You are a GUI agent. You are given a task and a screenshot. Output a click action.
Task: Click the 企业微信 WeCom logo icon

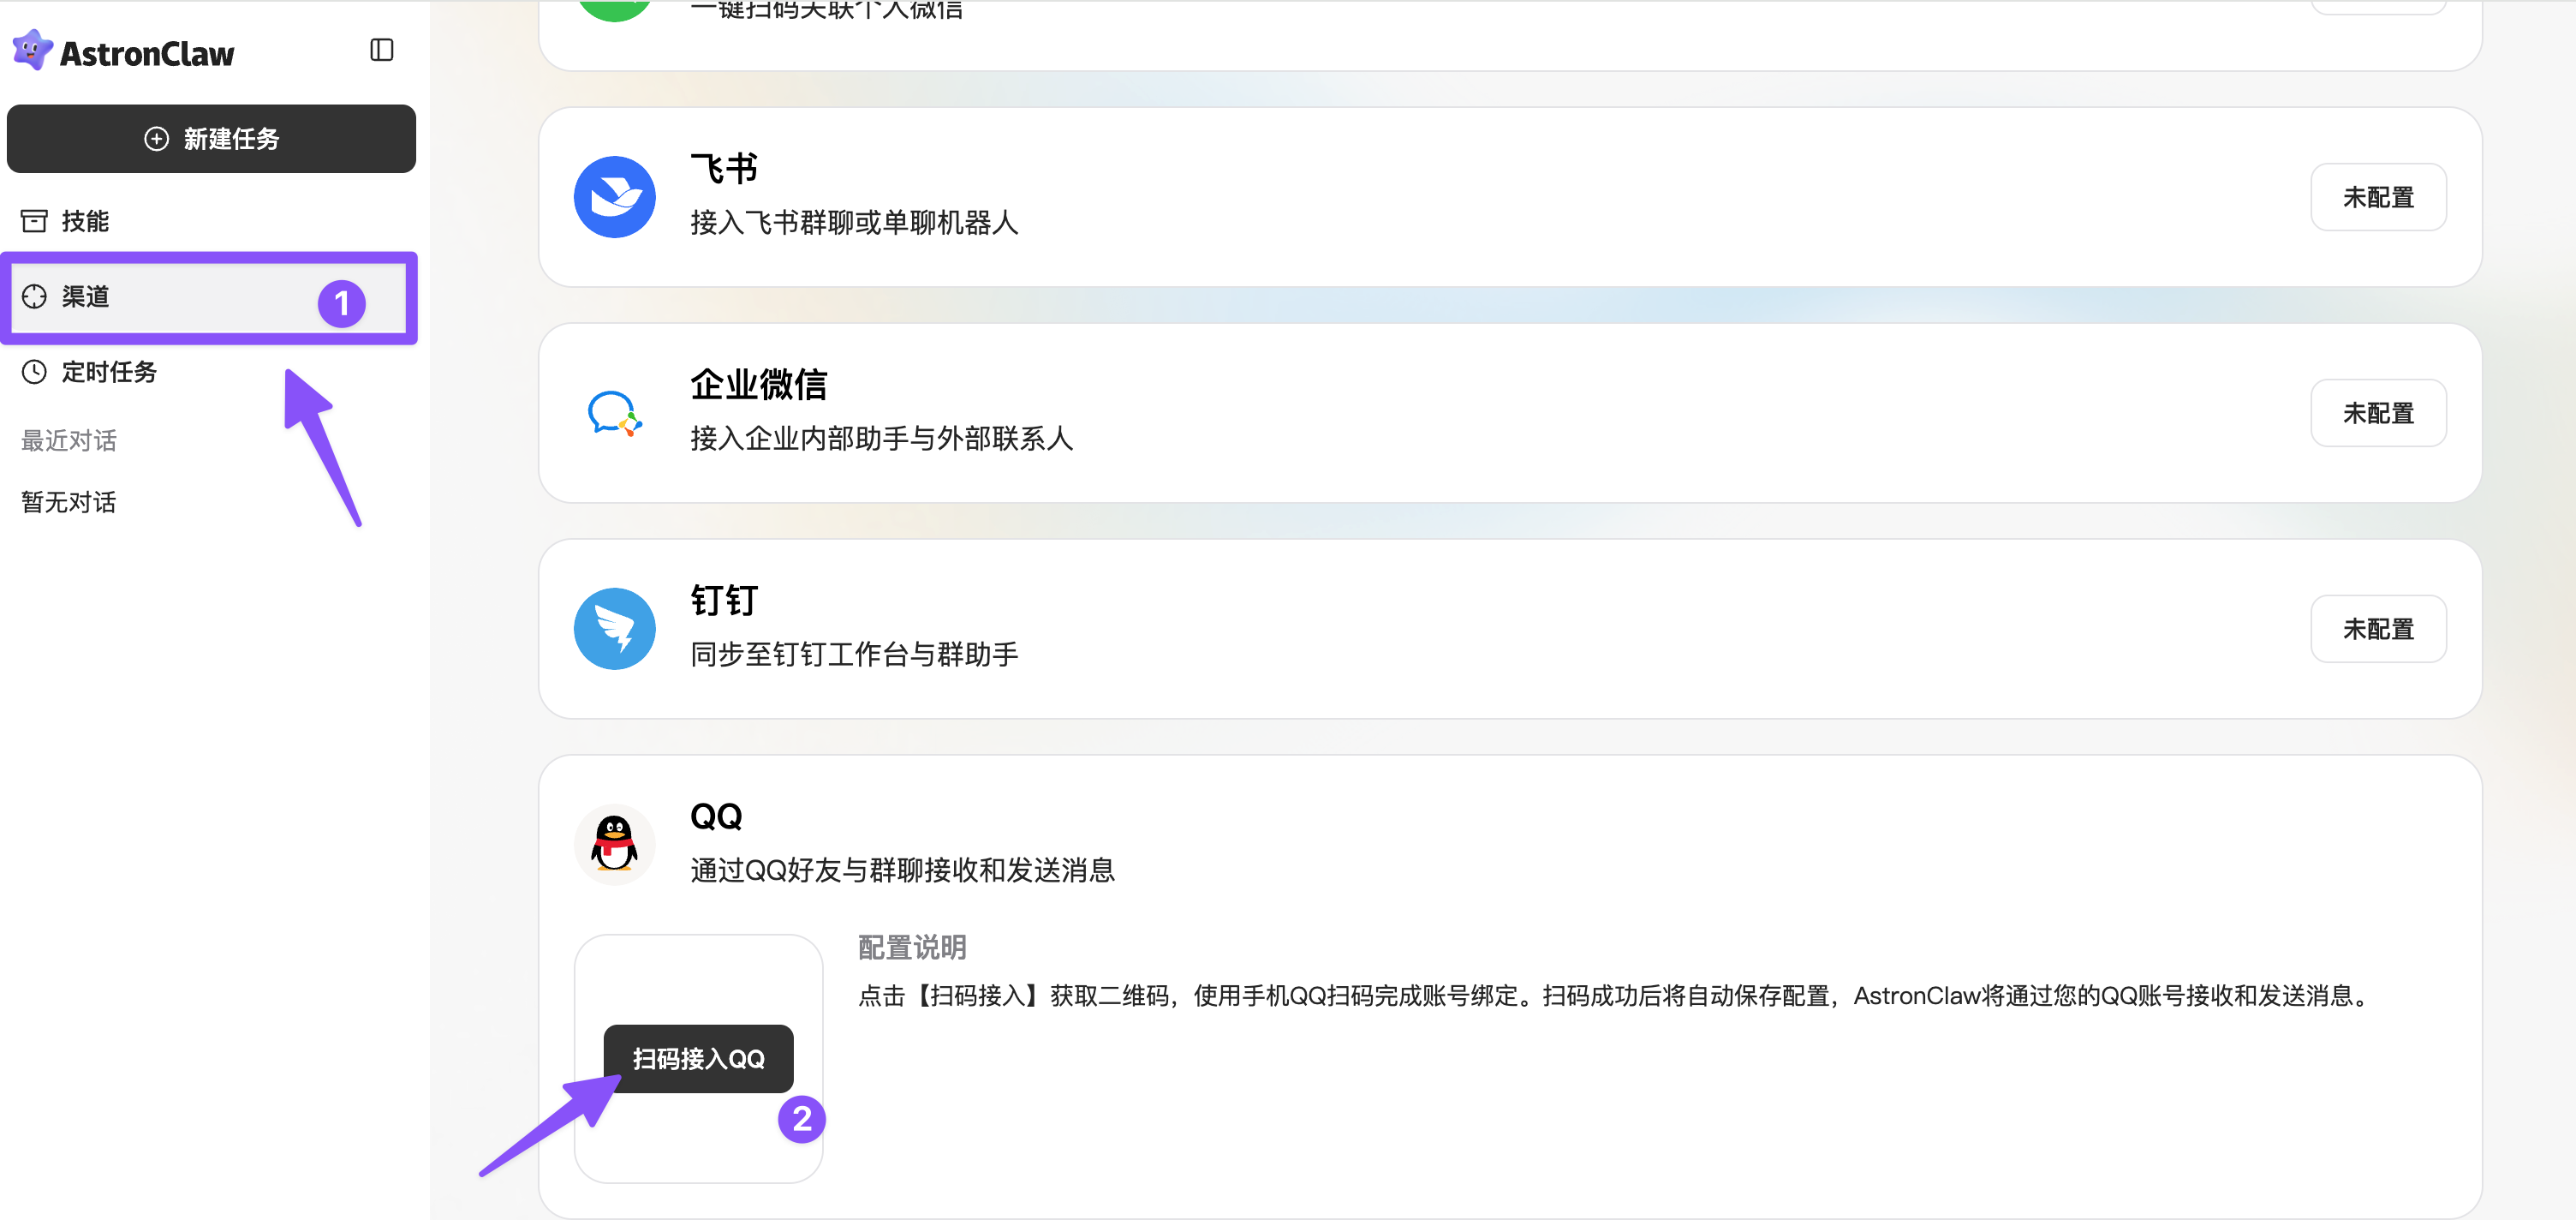[614, 413]
